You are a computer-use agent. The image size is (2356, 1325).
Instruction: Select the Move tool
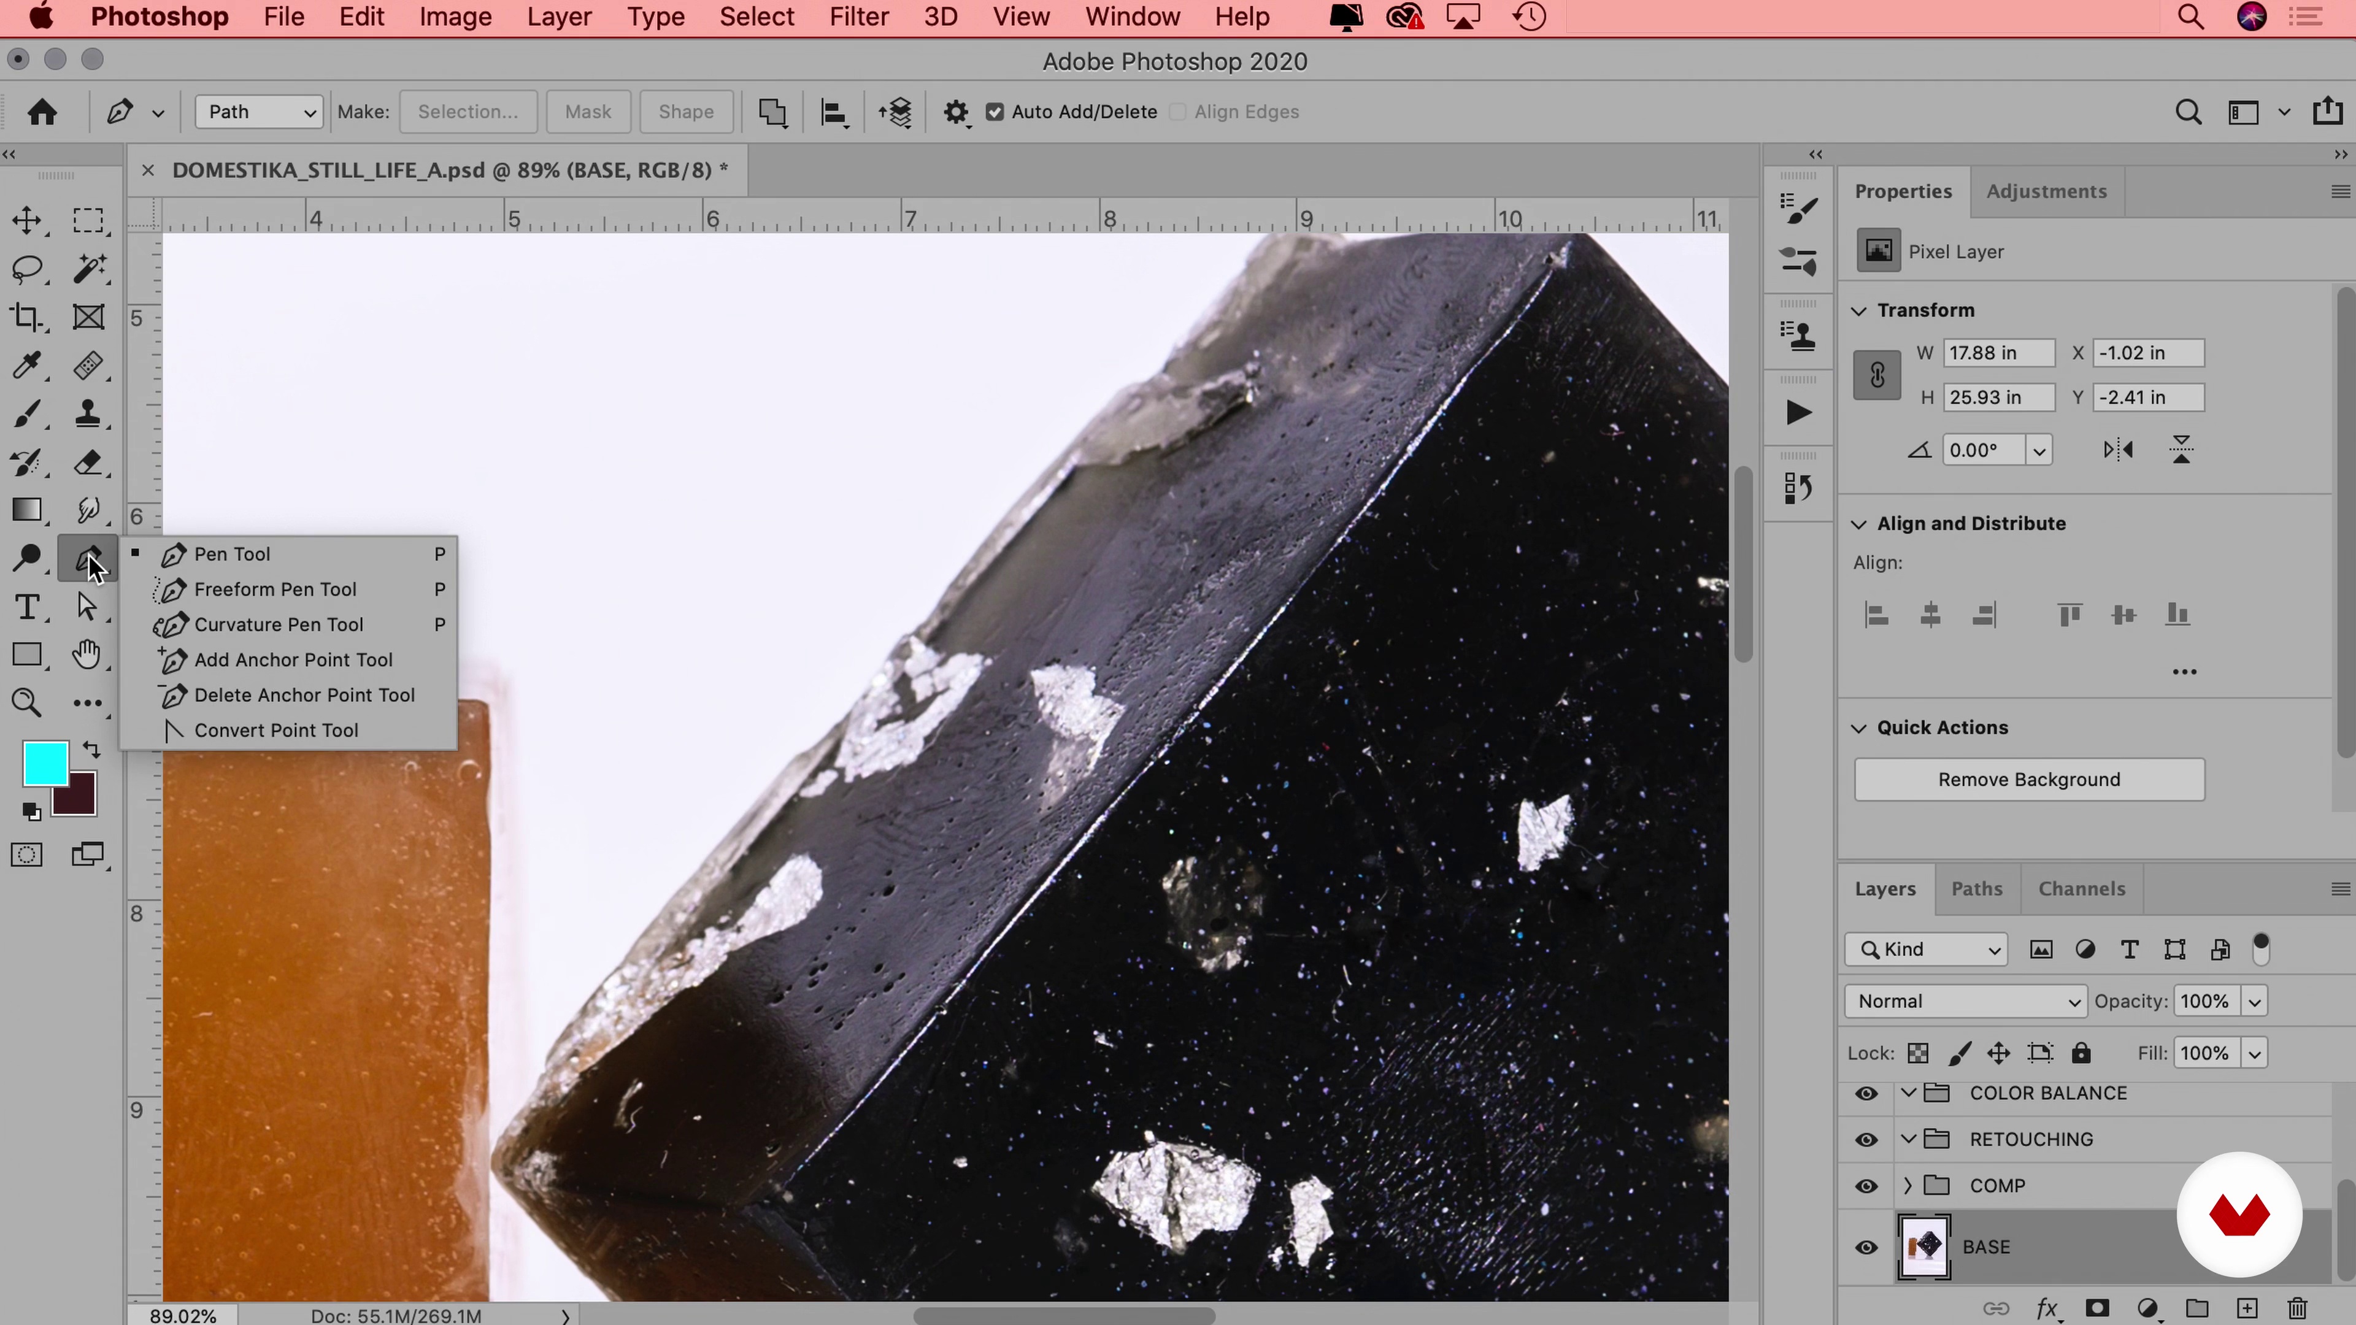click(x=26, y=220)
